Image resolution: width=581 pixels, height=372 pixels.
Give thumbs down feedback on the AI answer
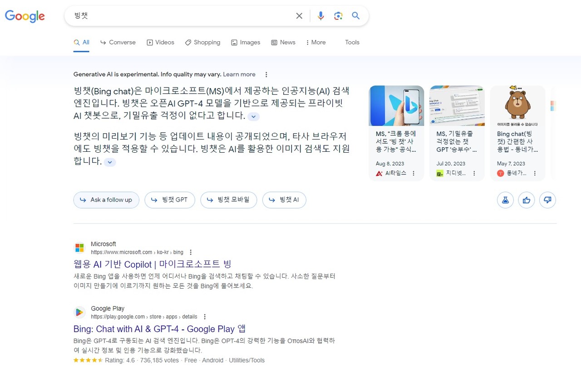click(547, 200)
